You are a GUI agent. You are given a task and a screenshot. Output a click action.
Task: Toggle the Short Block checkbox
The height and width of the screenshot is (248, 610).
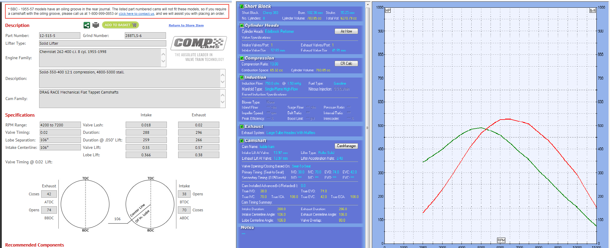242,6
